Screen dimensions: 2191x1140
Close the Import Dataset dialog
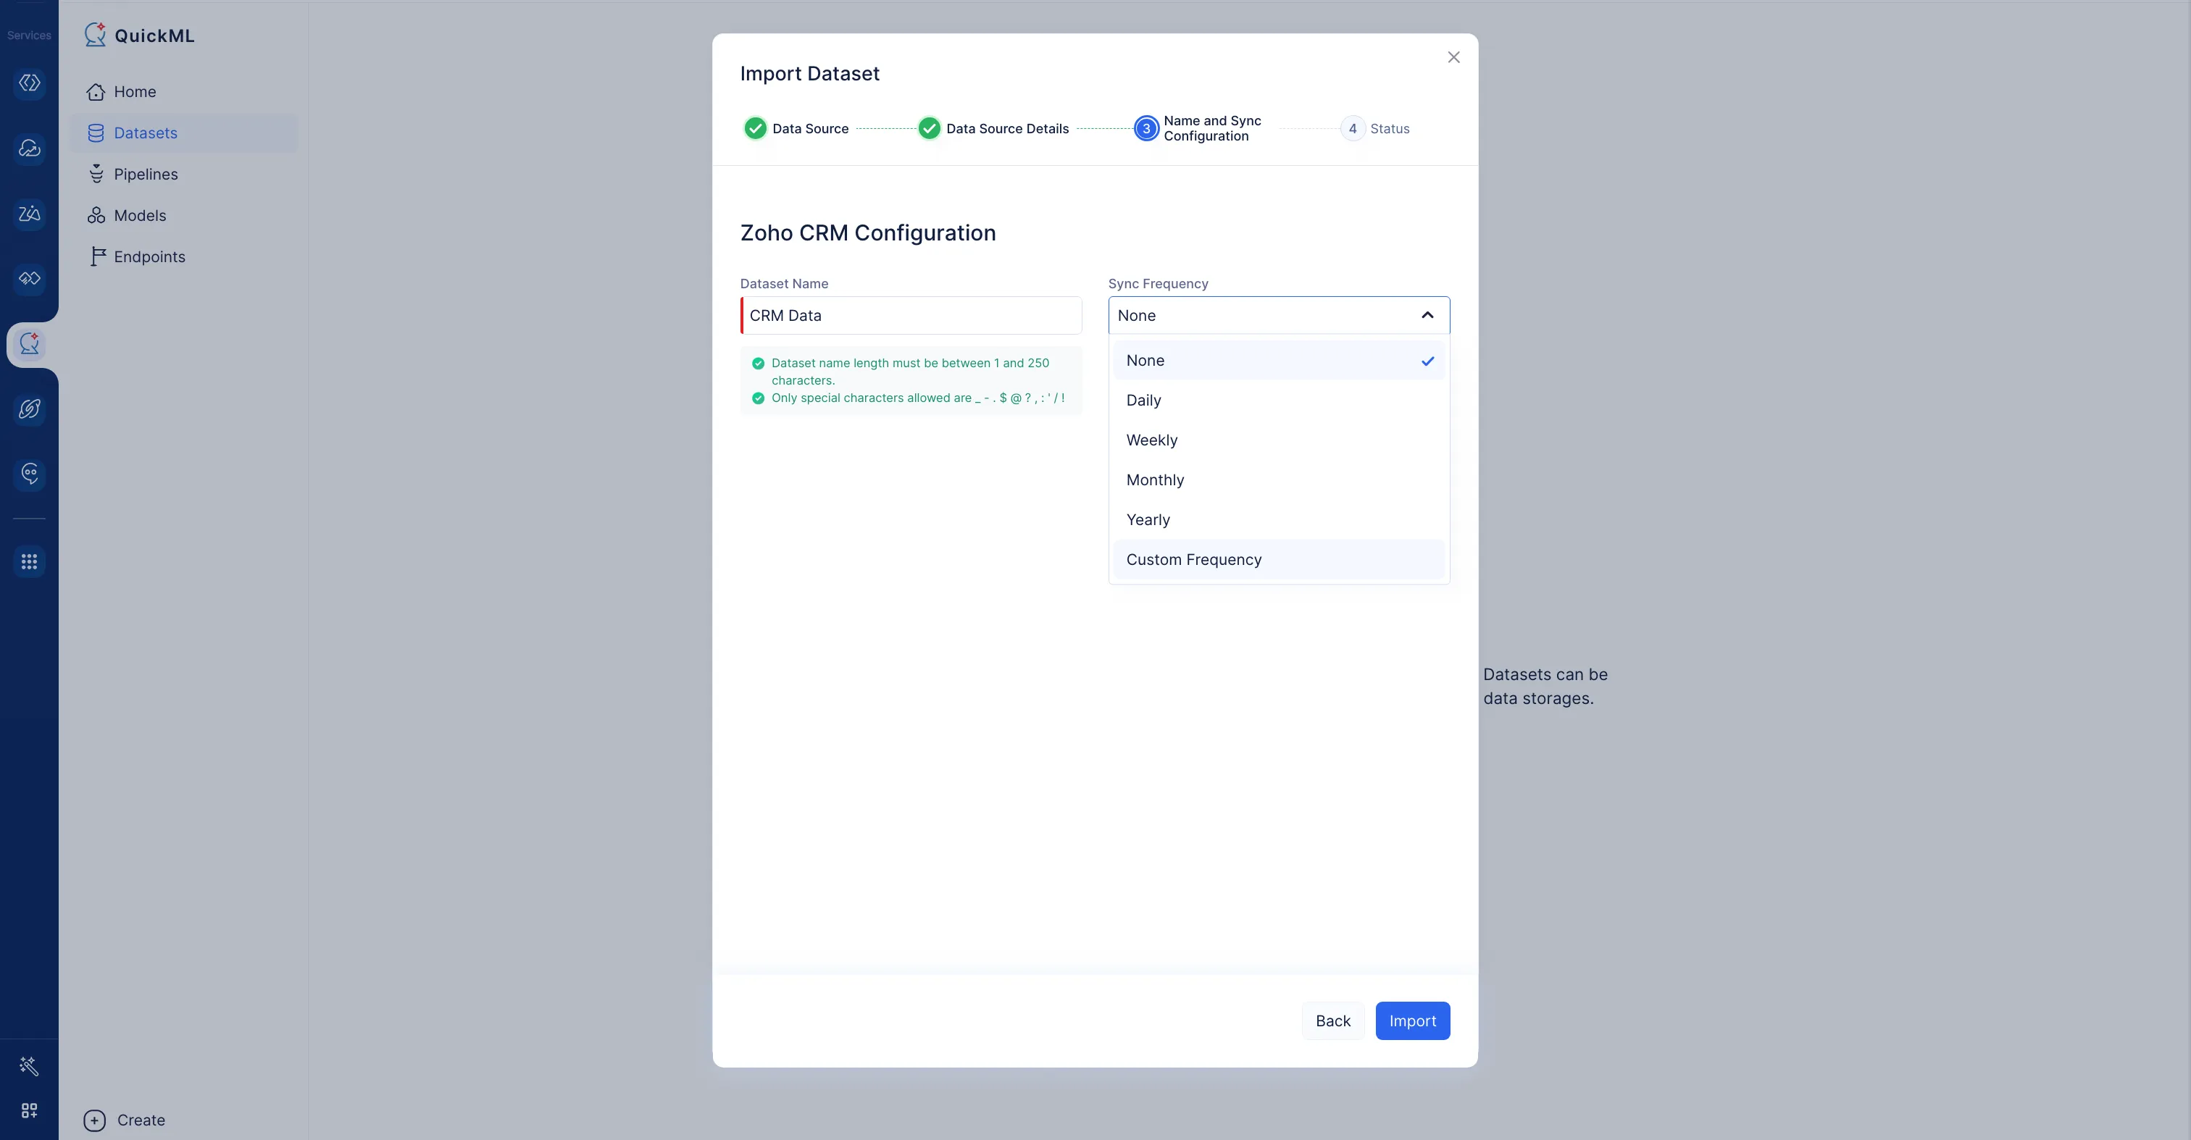[1453, 57]
